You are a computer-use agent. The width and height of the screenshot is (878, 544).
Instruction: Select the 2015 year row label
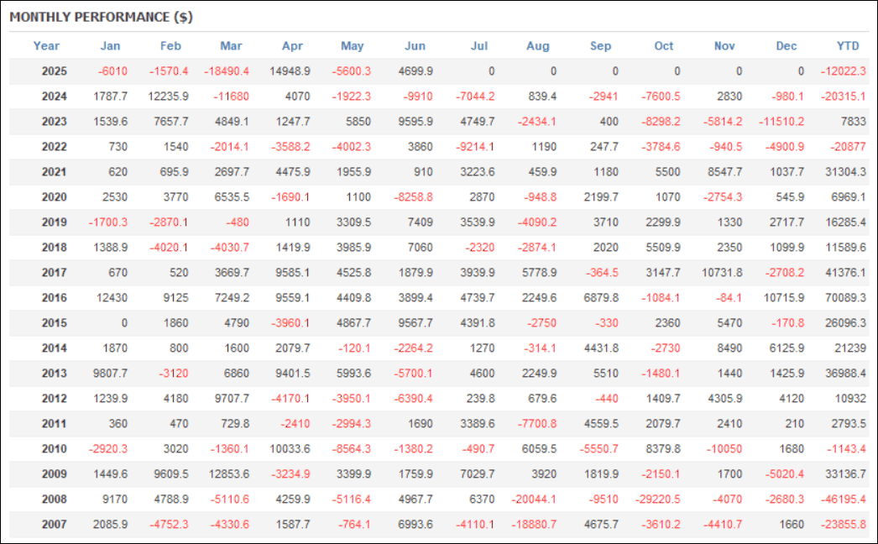(55, 323)
